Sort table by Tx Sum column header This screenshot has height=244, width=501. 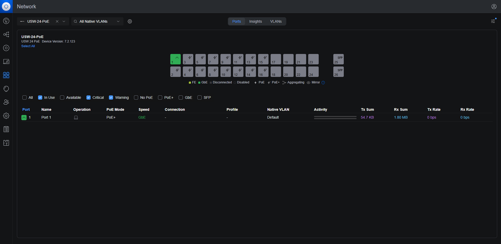tap(368, 109)
